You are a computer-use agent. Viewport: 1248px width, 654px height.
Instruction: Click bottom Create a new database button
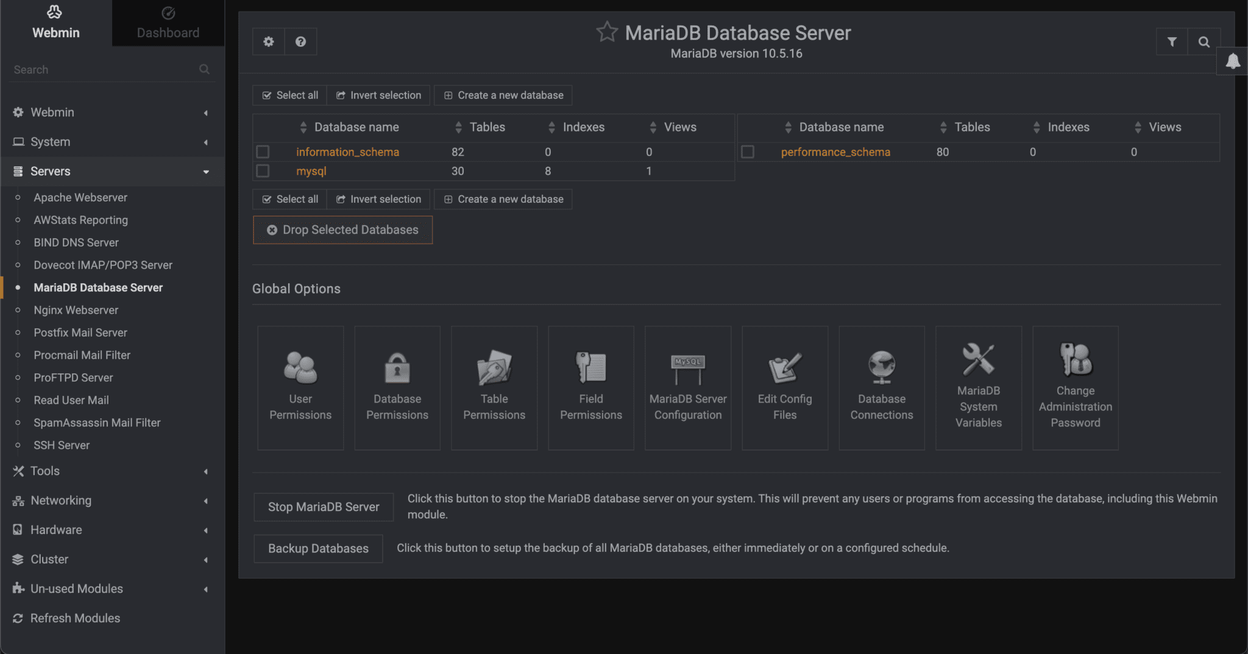tap(503, 199)
